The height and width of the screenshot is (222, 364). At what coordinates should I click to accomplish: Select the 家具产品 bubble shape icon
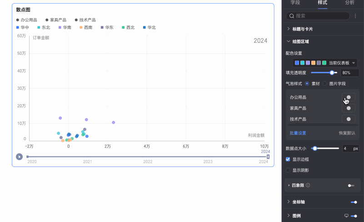pos(349,108)
